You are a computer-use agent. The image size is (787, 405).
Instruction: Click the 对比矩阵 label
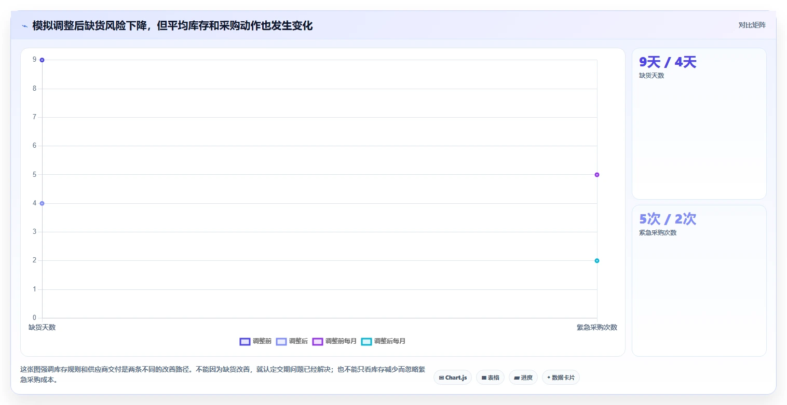752,25
